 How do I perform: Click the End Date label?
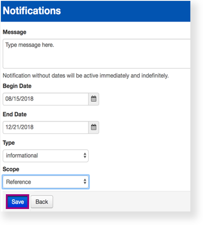(x=15, y=115)
